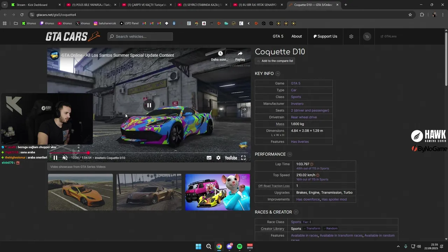448x252 pixels.
Task: Open the brown Coquette thumbnail
Action: point(149,192)
